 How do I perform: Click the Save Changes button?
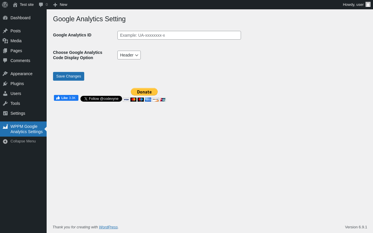(x=68, y=76)
